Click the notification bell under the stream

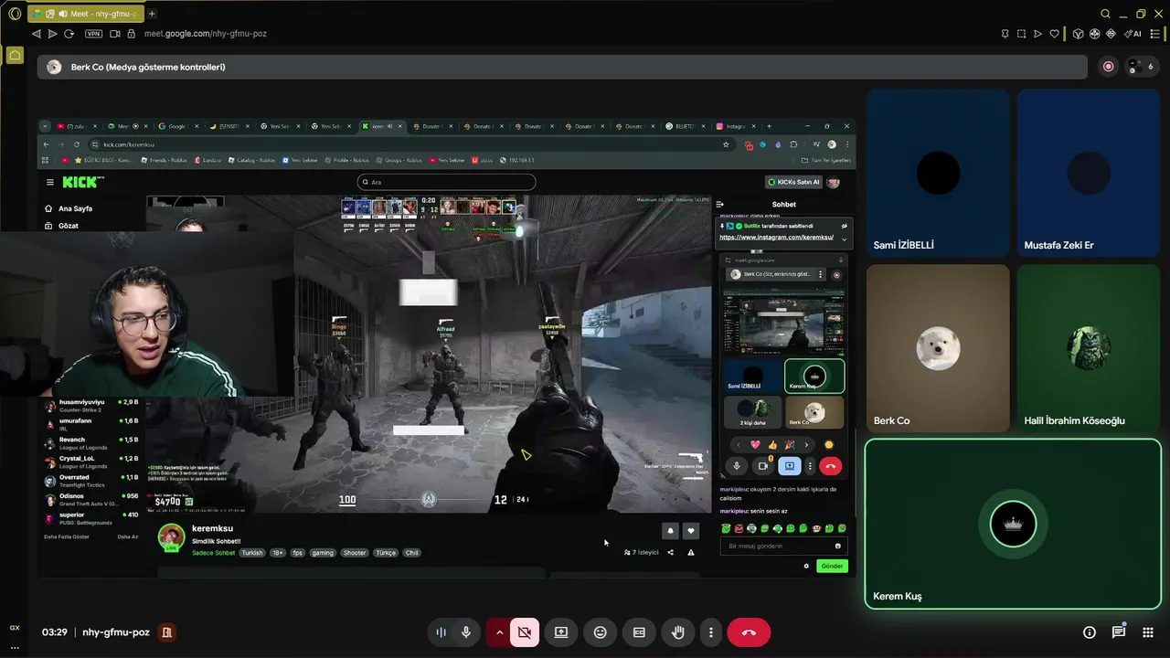pyautogui.click(x=670, y=531)
